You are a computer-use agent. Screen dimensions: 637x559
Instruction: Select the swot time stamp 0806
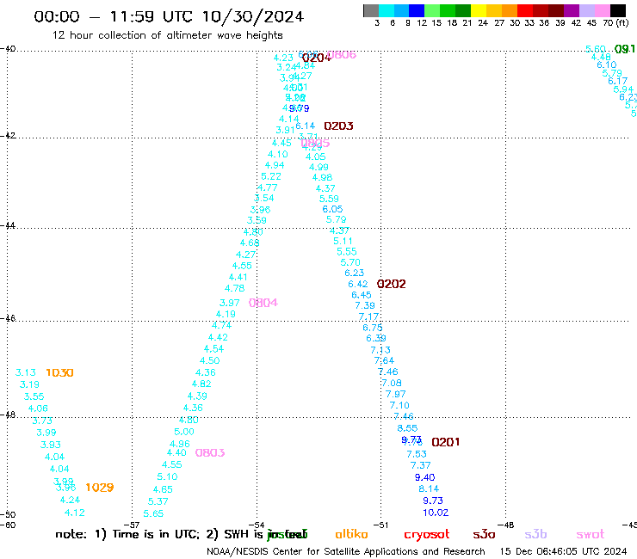[x=342, y=55]
